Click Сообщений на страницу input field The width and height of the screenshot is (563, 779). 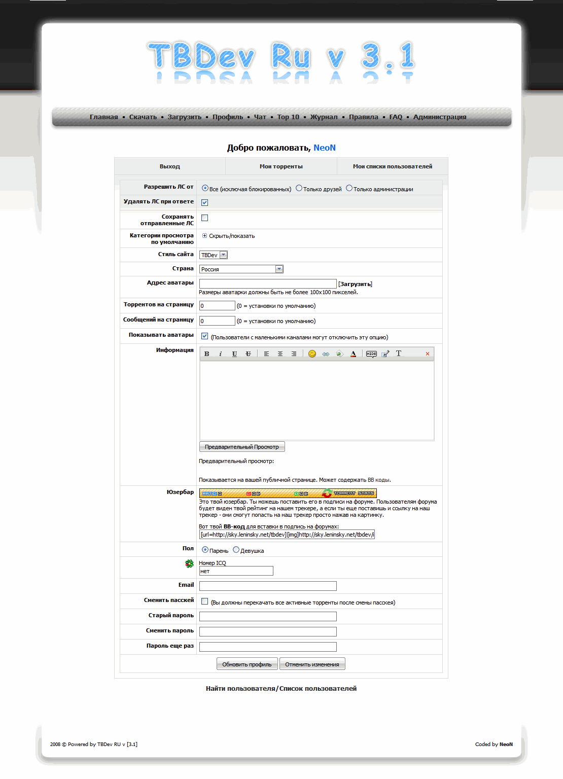(217, 321)
